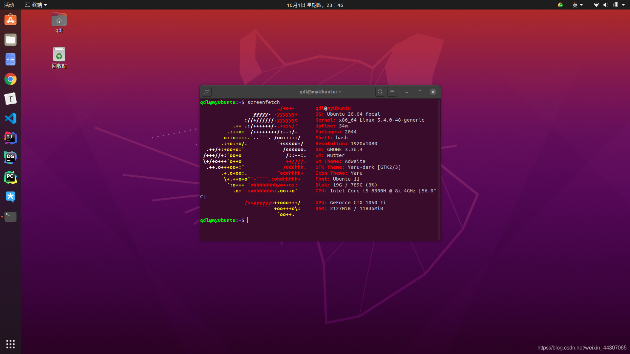630x354 pixels.
Task: Open Visual Studio Code from dock
Action: pyautogui.click(x=10, y=118)
